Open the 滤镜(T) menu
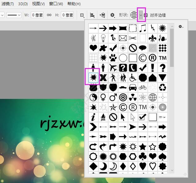This screenshot has width=196, height=183. [x=7, y=4]
